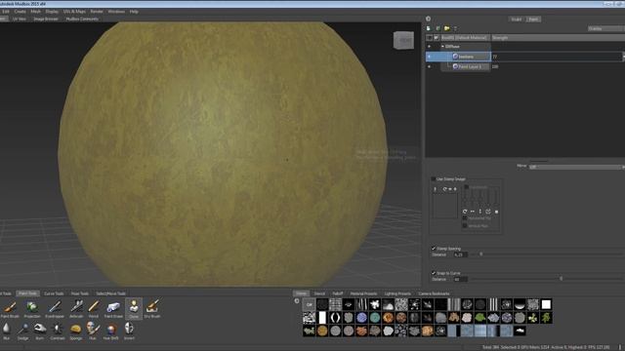This screenshot has width=625, height=351.
Task: Select the parentheses-shaped stamp
Action: coord(335,318)
